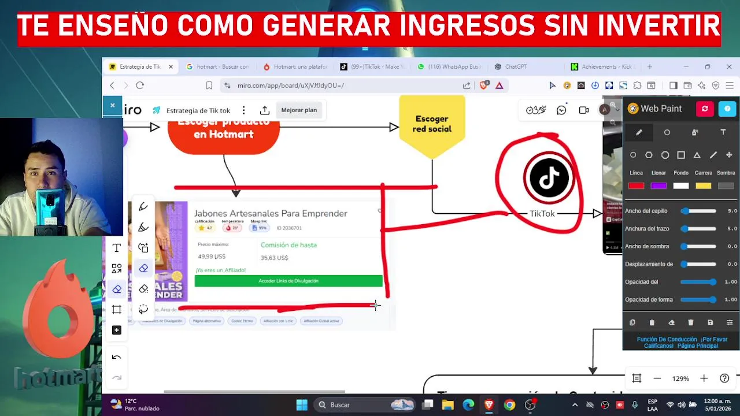Screen dimensions: 740x416
Task: Open a new browser tab
Action: pos(650,66)
